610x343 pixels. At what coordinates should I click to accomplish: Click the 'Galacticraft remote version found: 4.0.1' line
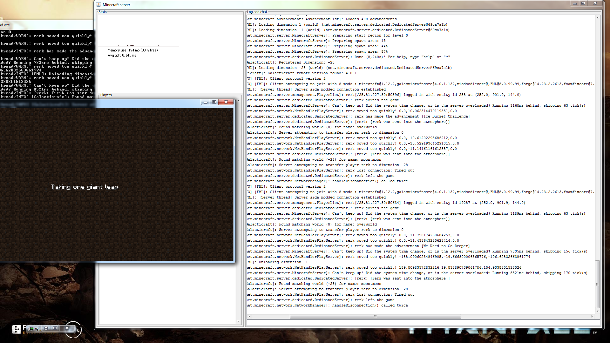click(x=302, y=73)
